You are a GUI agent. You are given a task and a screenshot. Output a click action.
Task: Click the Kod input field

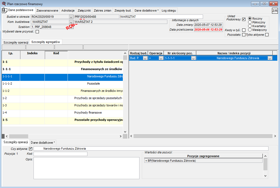tap(60, 154)
